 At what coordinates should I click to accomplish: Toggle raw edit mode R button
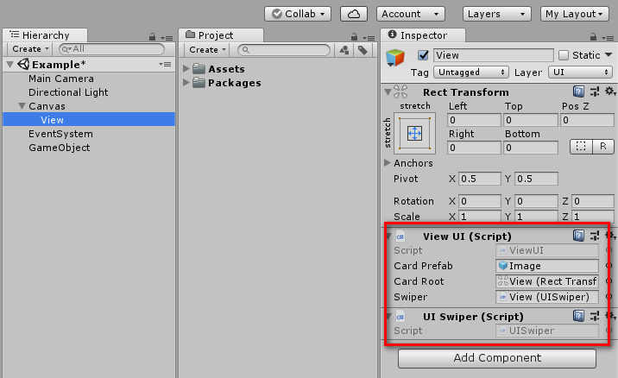(x=603, y=147)
